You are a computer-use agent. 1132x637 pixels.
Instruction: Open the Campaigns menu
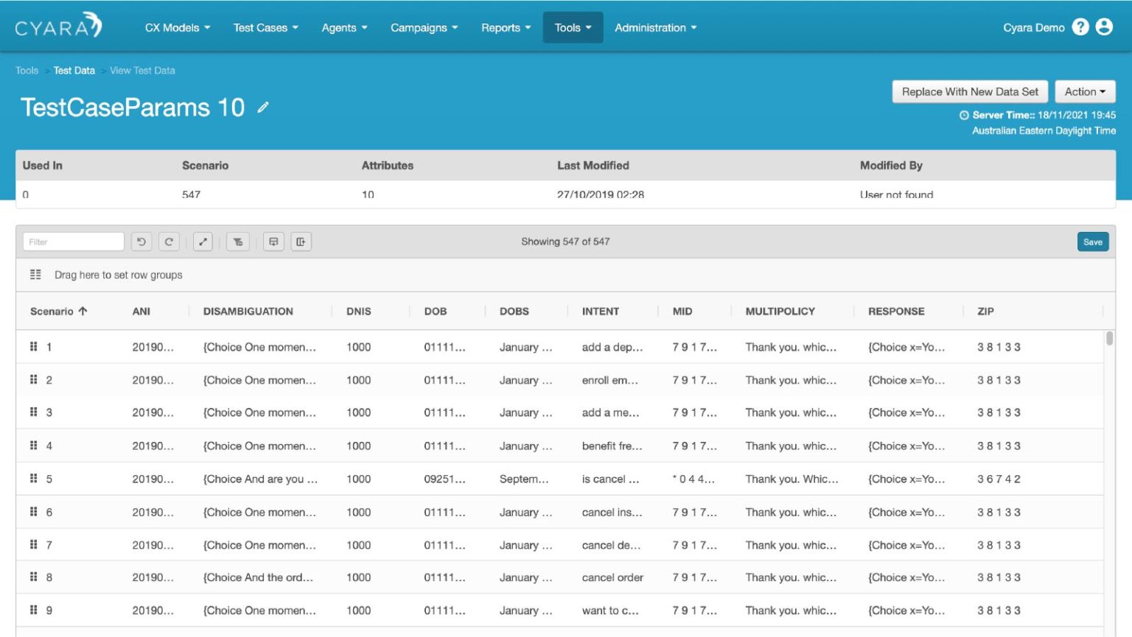(424, 27)
